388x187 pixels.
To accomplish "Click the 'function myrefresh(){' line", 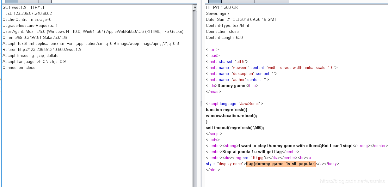I will [227, 109].
